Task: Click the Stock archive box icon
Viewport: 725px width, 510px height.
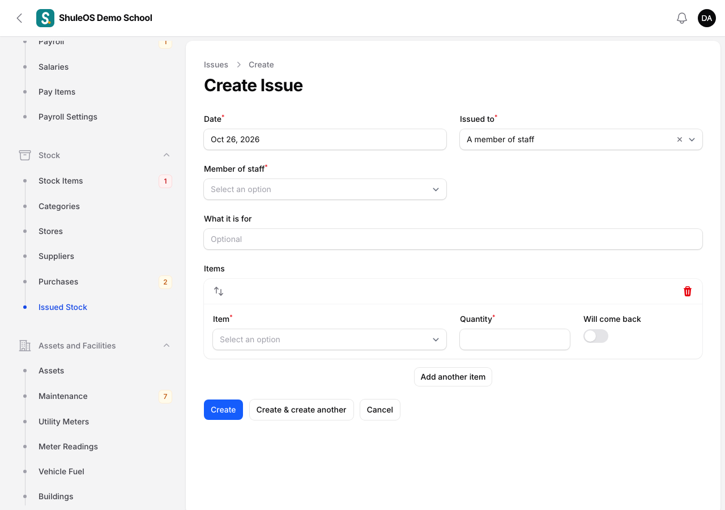Action: tap(25, 155)
